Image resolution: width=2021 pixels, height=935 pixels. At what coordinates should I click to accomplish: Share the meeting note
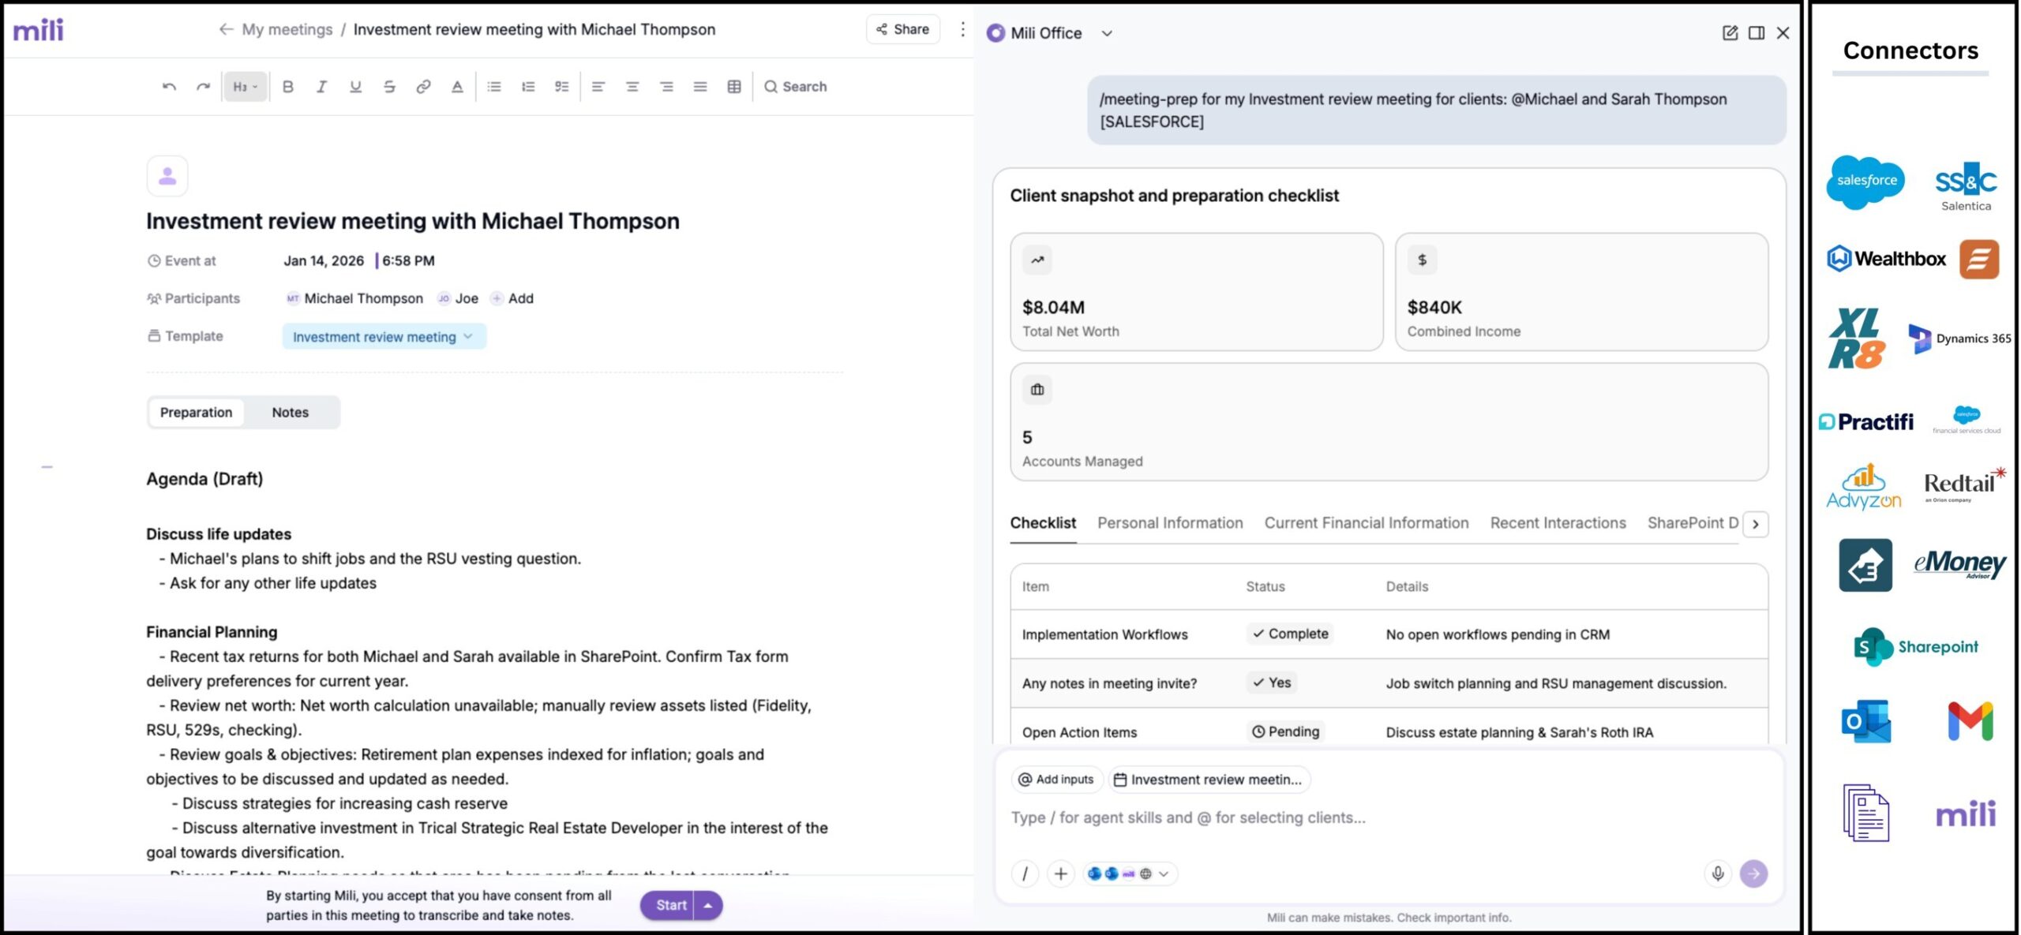tap(902, 29)
